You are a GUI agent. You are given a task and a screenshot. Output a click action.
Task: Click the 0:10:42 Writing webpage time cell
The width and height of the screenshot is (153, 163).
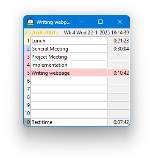tap(119, 73)
